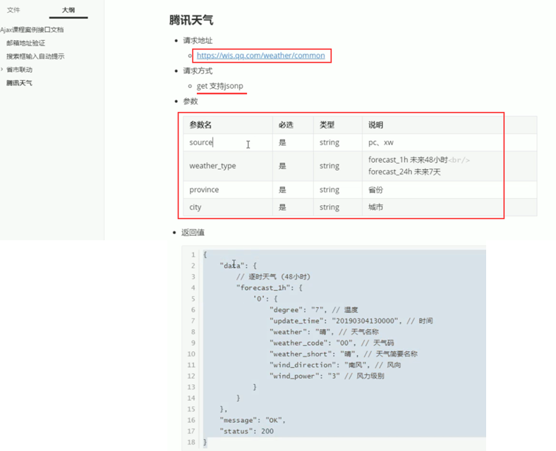556x451 pixels.
Task: Go to 搜索框输入自动提示 outline item
Action: (35, 56)
